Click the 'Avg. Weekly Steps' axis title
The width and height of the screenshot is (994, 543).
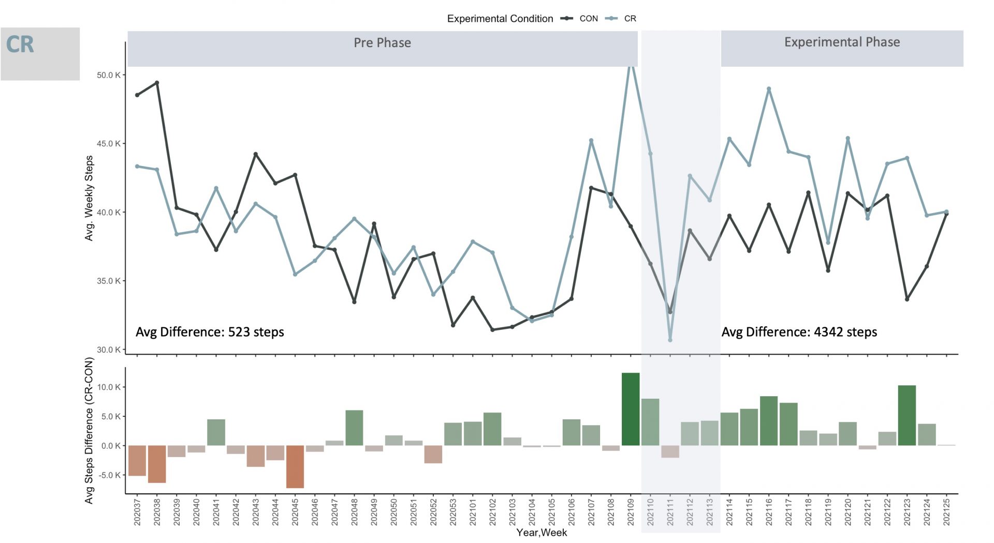pyautogui.click(x=89, y=198)
